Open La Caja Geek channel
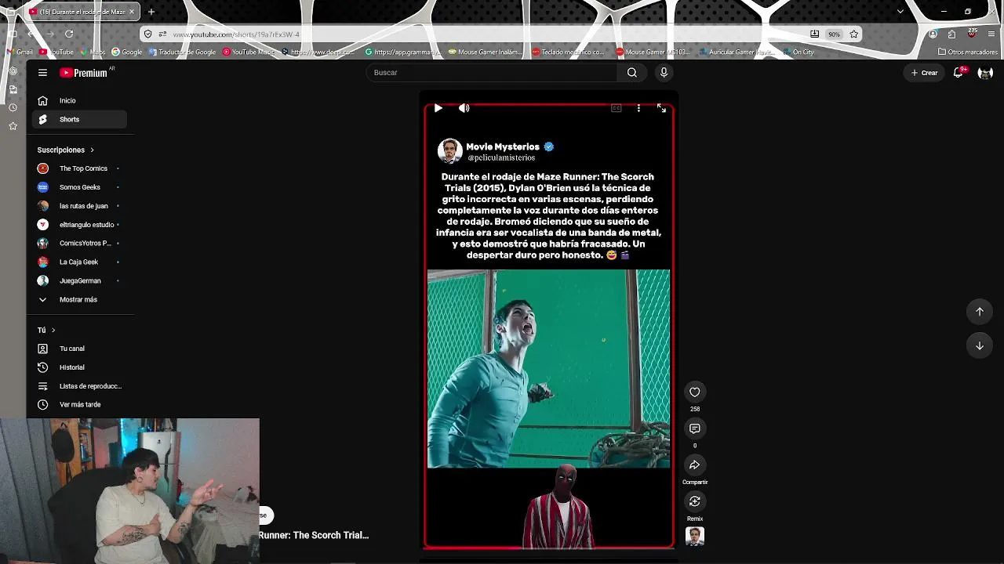 [x=79, y=262]
